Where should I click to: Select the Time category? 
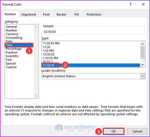click(19, 45)
